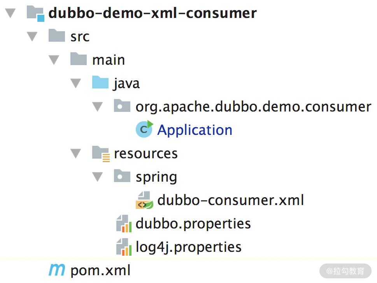Click the org.apache.dubbo.demo.consumer package icon
The width and height of the screenshot is (377, 283).
click(x=122, y=106)
